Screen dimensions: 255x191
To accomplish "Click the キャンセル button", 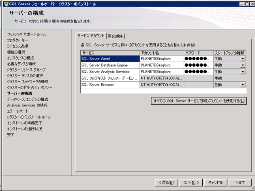I will click(x=216, y=183).
